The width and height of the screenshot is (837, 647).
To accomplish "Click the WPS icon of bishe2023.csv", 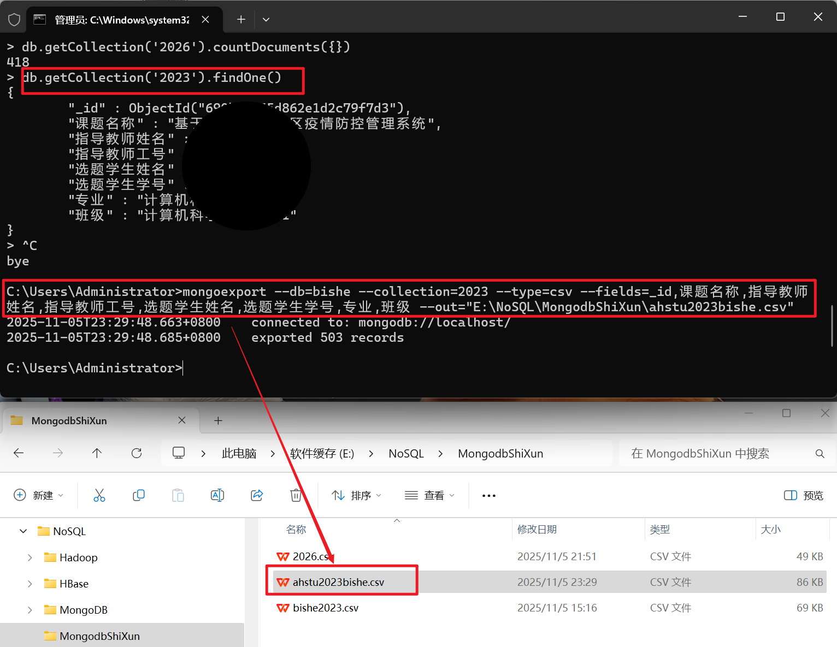I will [283, 608].
